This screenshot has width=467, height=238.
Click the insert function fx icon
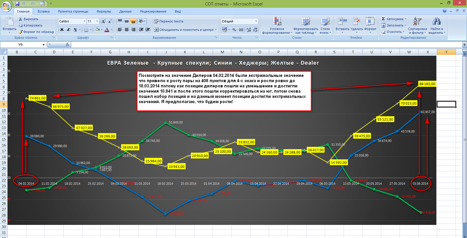(67, 45)
